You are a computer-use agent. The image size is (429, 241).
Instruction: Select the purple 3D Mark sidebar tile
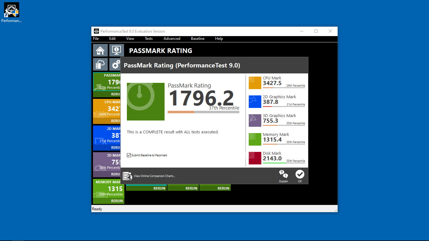click(107, 165)
